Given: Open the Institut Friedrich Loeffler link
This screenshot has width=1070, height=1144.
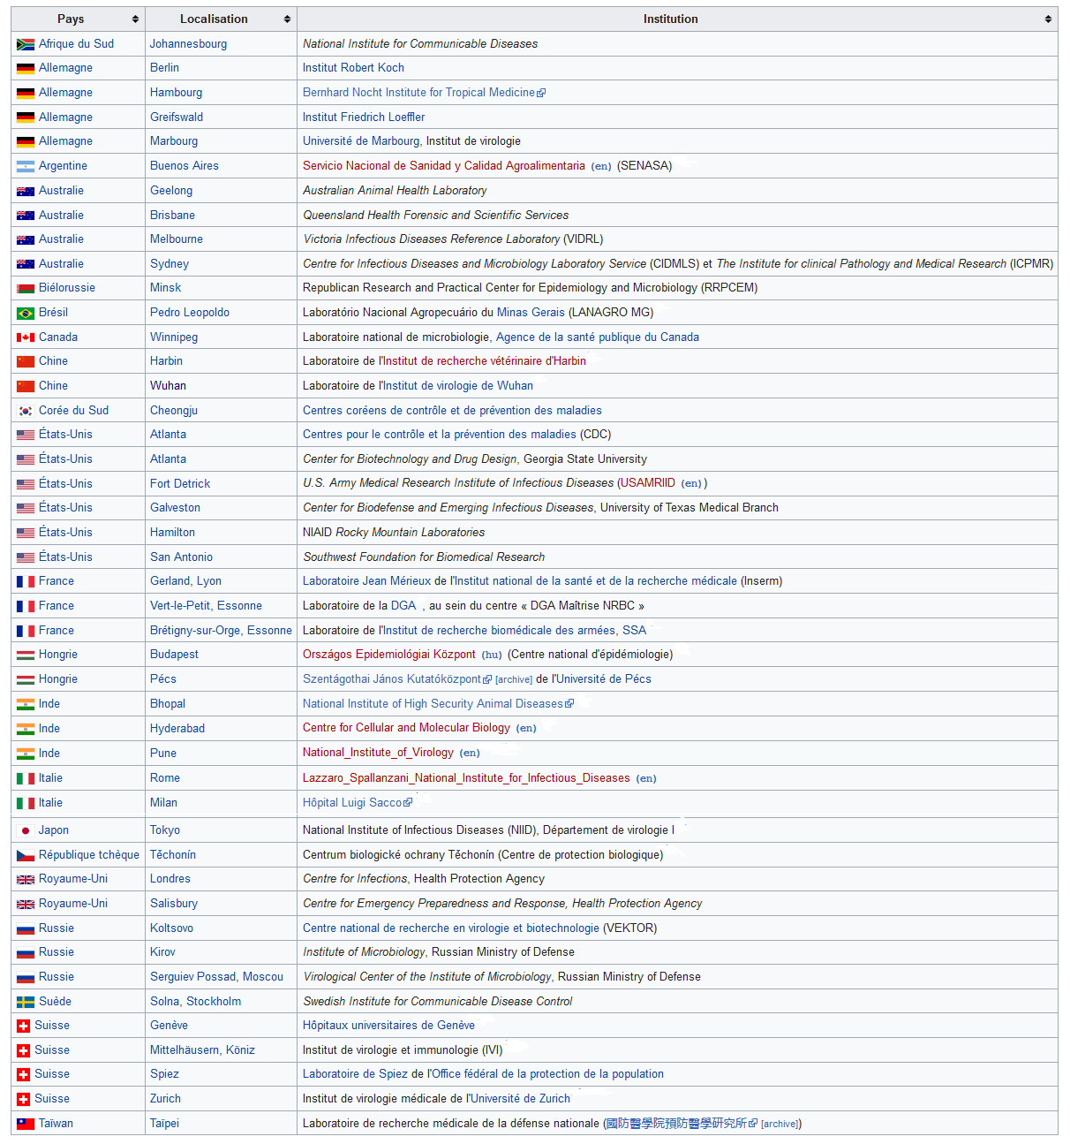Looking at the screenshot, I should (364, 117).
